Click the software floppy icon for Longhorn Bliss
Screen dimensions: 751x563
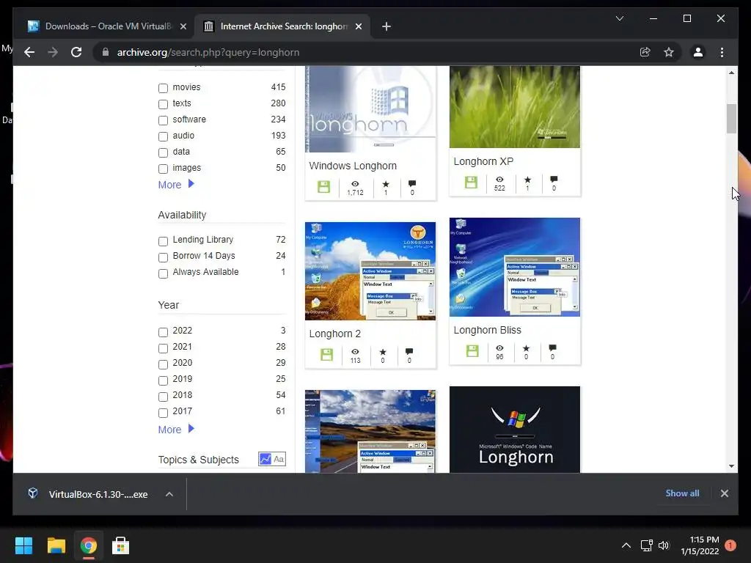click(x=472, y=351)
